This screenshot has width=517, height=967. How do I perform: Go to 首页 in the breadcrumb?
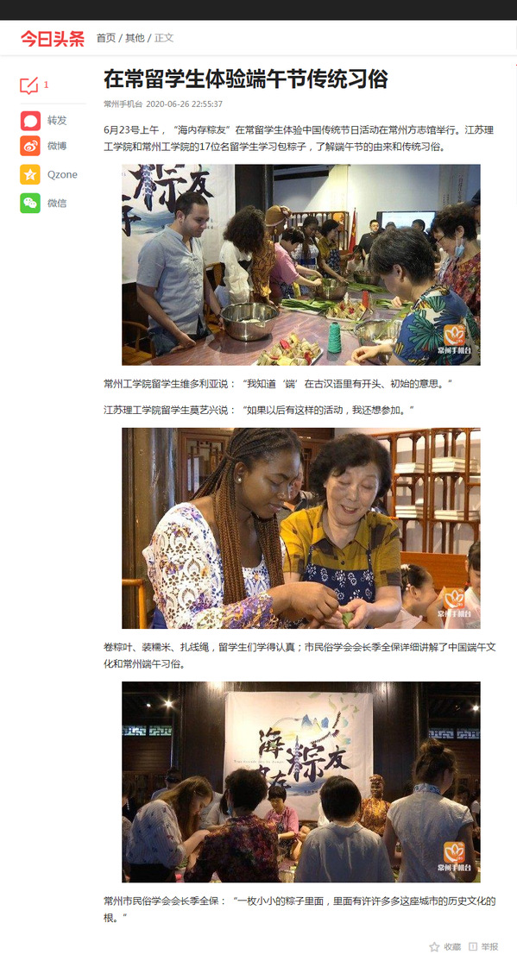pyautogui.click(x=106, y=38)
